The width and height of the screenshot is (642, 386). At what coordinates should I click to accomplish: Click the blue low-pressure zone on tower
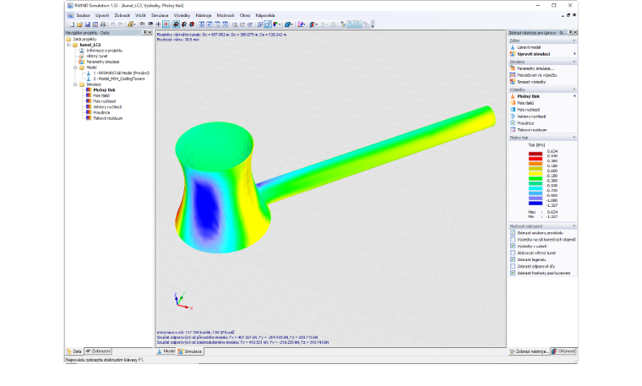pos(207,207)
